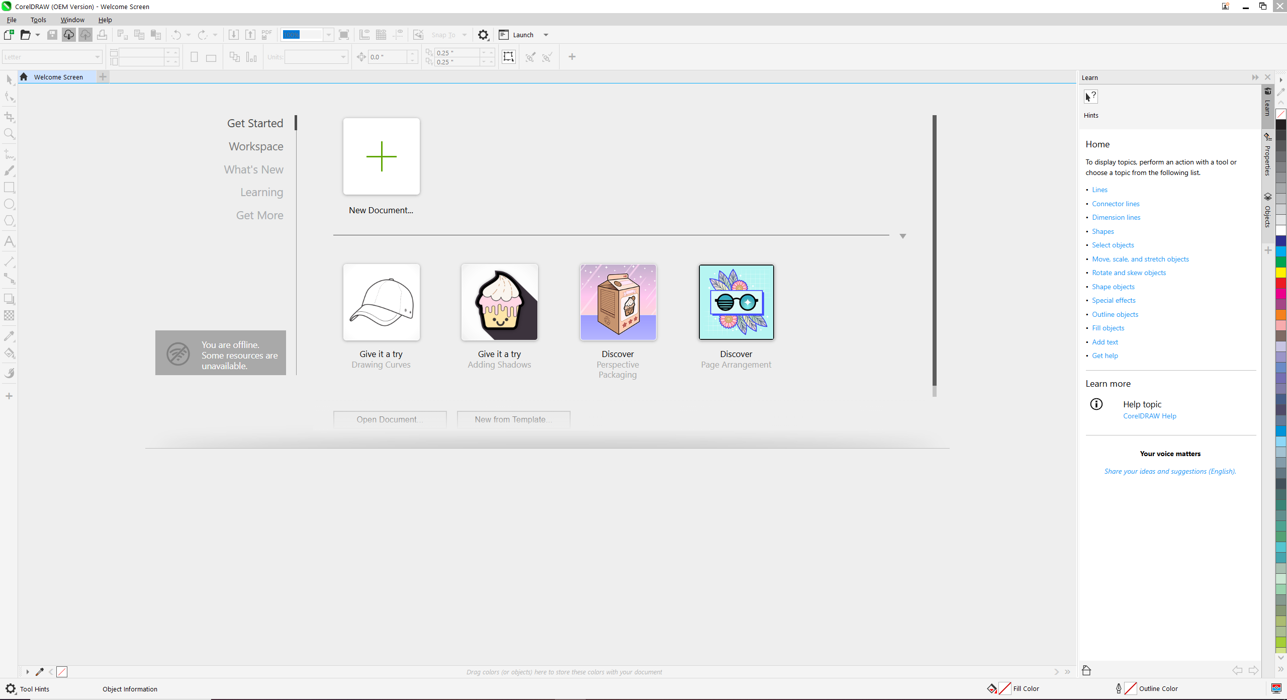Activate the Color Eyedropper tool
1287x700 pixels.
[9, 336]
